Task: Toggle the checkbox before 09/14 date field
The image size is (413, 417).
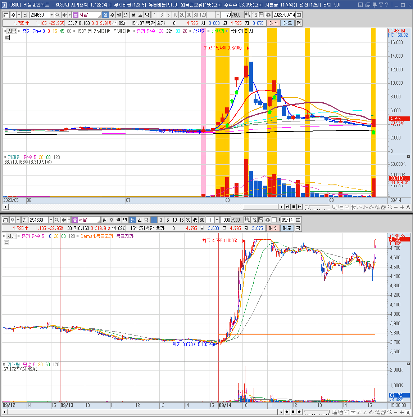Action: coord(274,219)
